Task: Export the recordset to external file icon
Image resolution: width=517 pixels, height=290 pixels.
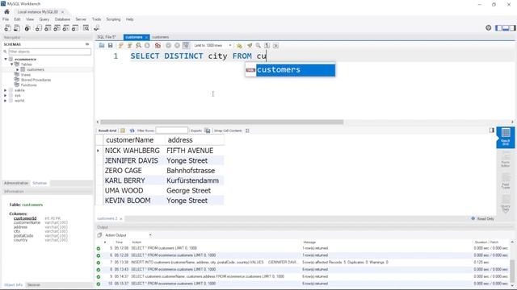Action: click(x=208, y=130)
